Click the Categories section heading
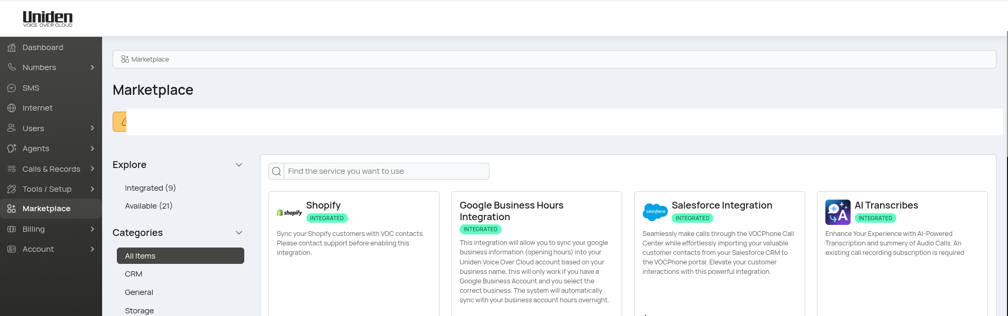The width and height of the screenshot is (1008, 316). [x=138, y=233]
